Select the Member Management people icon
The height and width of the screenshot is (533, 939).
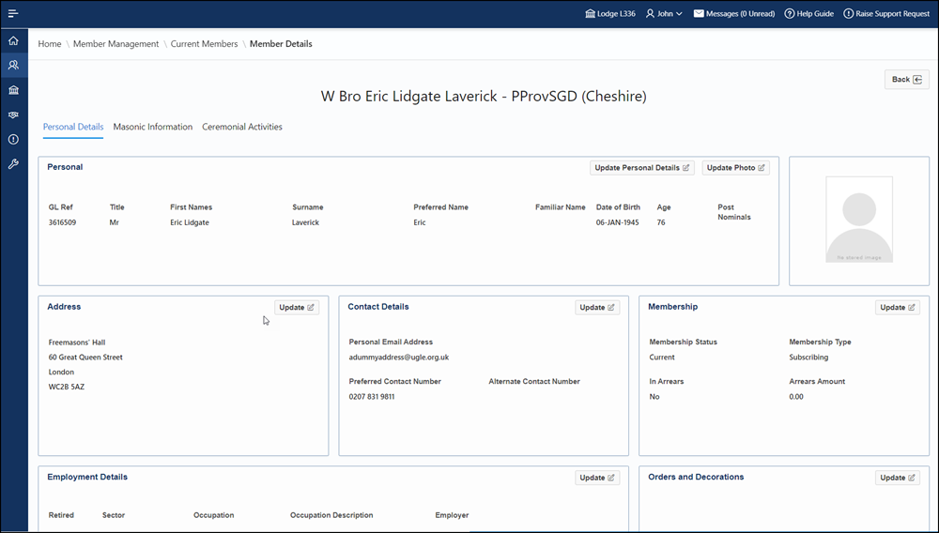[13, 66]
